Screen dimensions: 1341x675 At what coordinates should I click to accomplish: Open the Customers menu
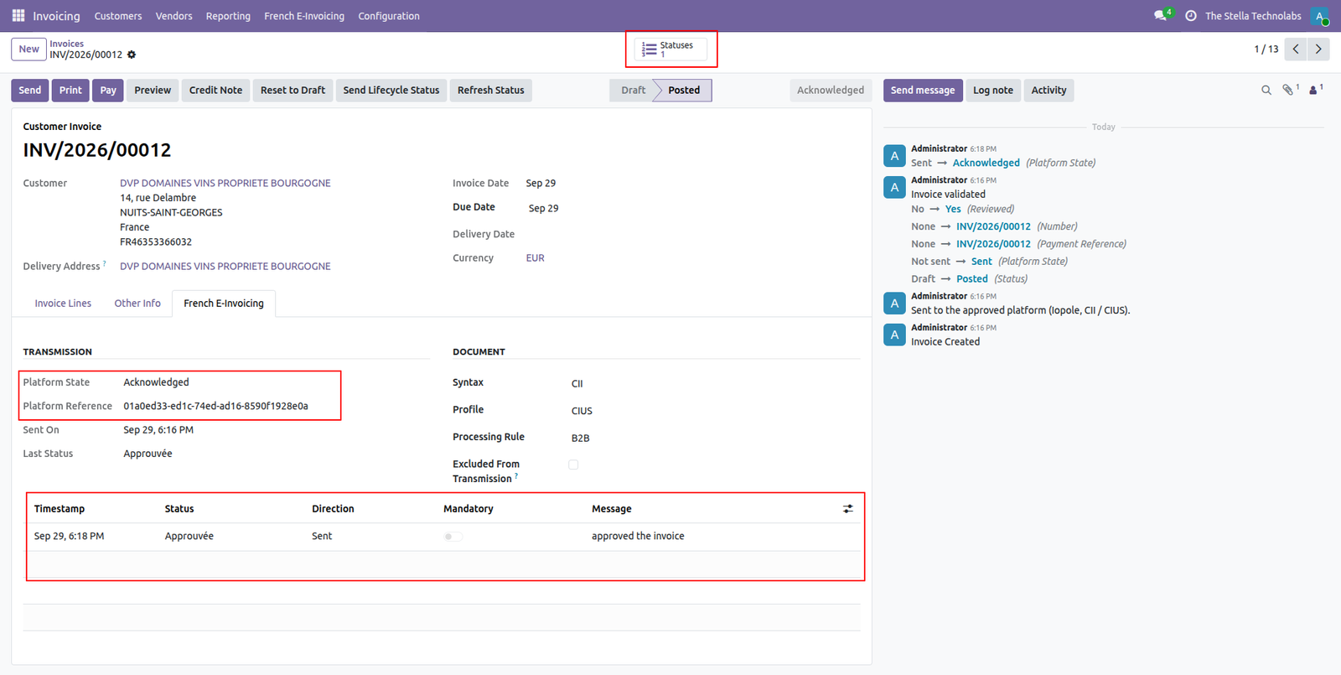coord(118,16)
